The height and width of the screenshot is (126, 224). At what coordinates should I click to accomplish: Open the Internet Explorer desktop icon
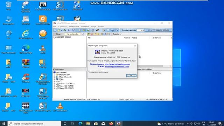(x=26, y=35)
